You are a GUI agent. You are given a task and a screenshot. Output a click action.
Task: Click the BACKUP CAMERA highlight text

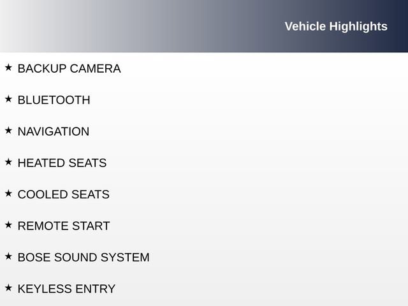pyautogui.click(x=69, y=69)
